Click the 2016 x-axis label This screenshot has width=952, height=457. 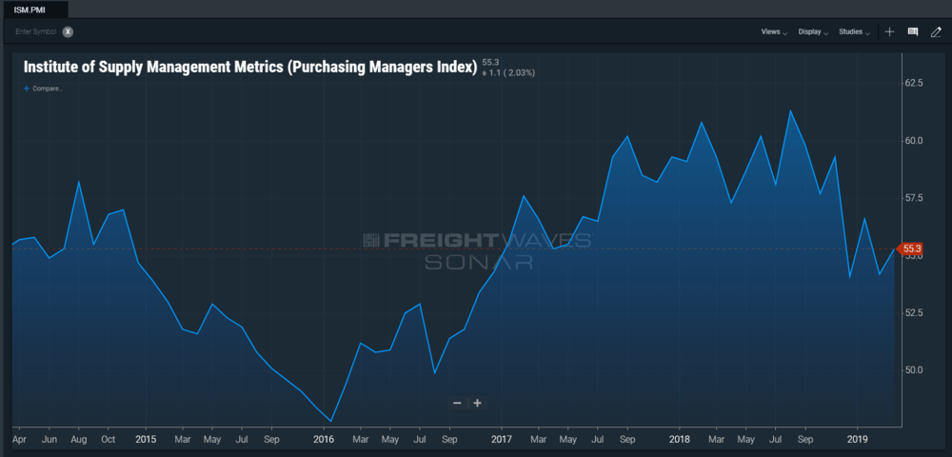click(323, 438)
